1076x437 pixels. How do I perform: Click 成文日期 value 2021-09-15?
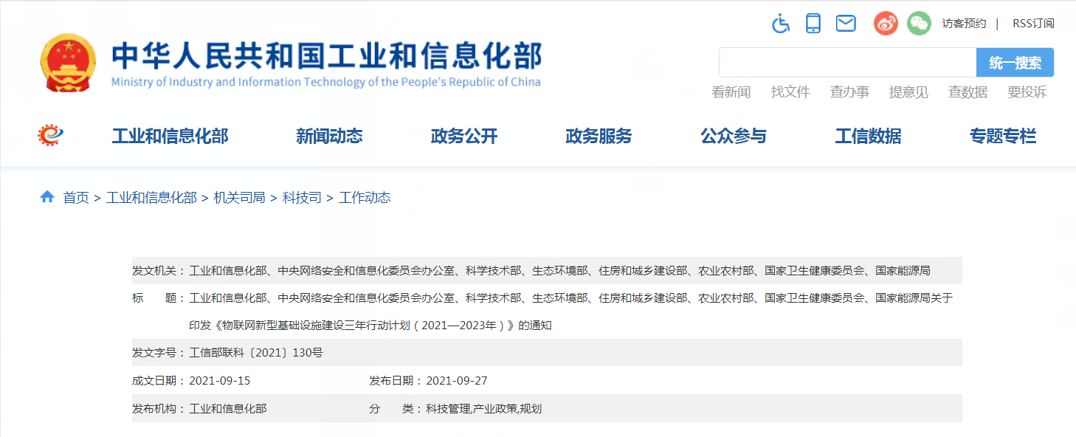(220, 381)
